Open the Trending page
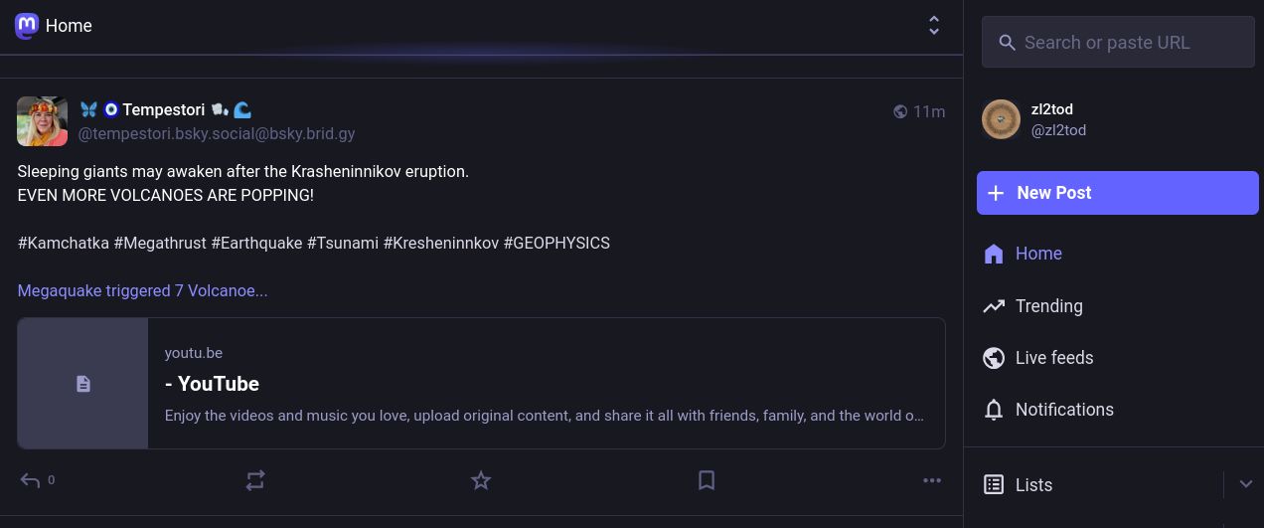Screen dimensions: 1264x528 pyautogui.click(x=1048, y=306)
